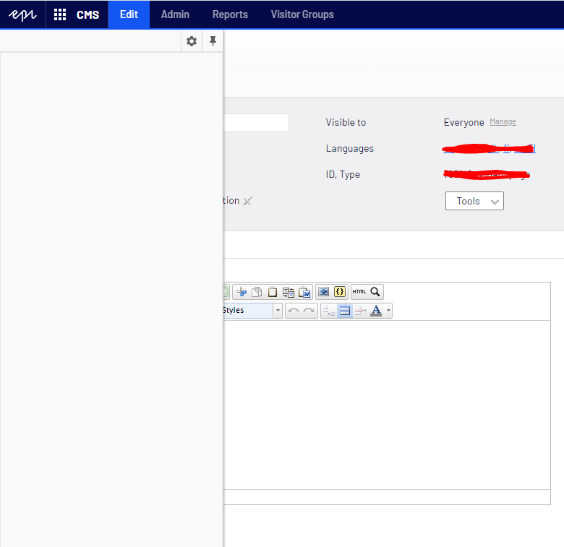Click Paste from Word icon
564x547 pixels.
305,292
